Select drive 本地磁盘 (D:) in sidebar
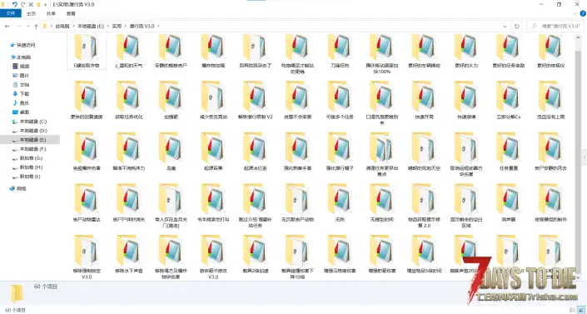587x314 pixels. click(30, 131)
